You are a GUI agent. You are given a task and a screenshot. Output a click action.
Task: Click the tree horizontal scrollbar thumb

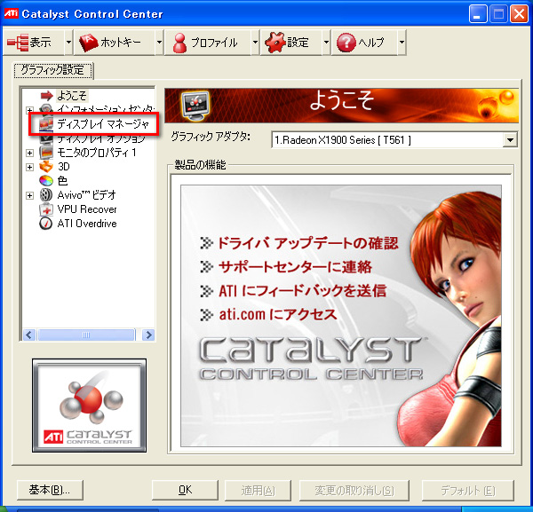pos(87,335)
